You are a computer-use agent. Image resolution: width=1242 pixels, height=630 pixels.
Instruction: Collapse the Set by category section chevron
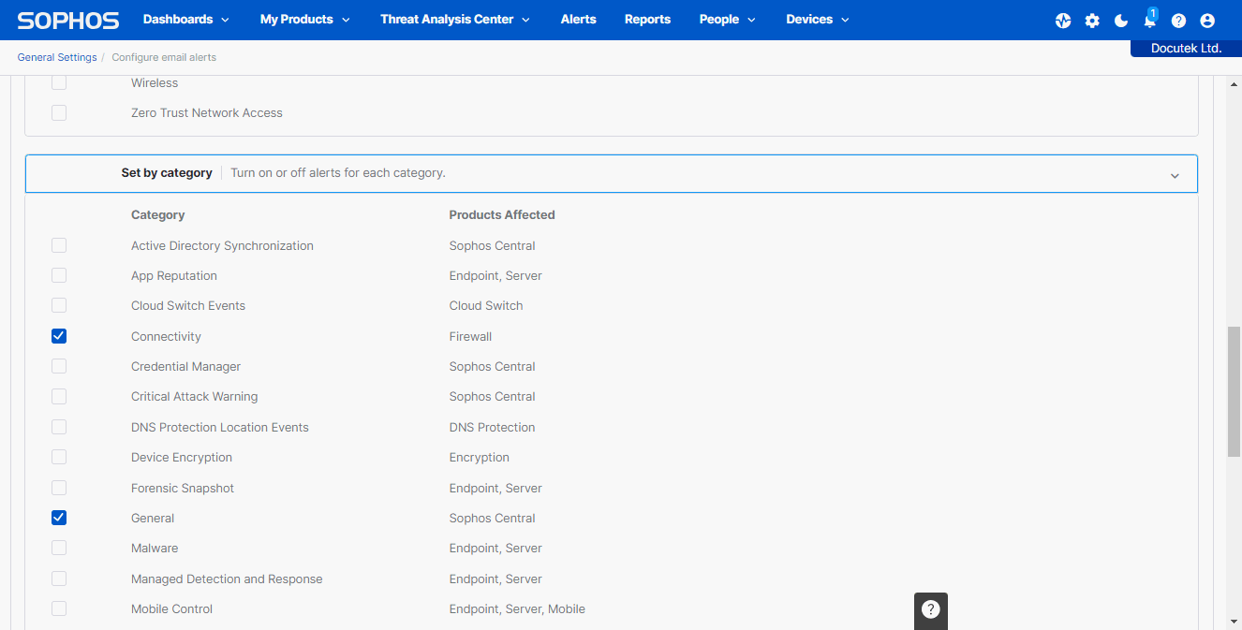point(1175,175)
